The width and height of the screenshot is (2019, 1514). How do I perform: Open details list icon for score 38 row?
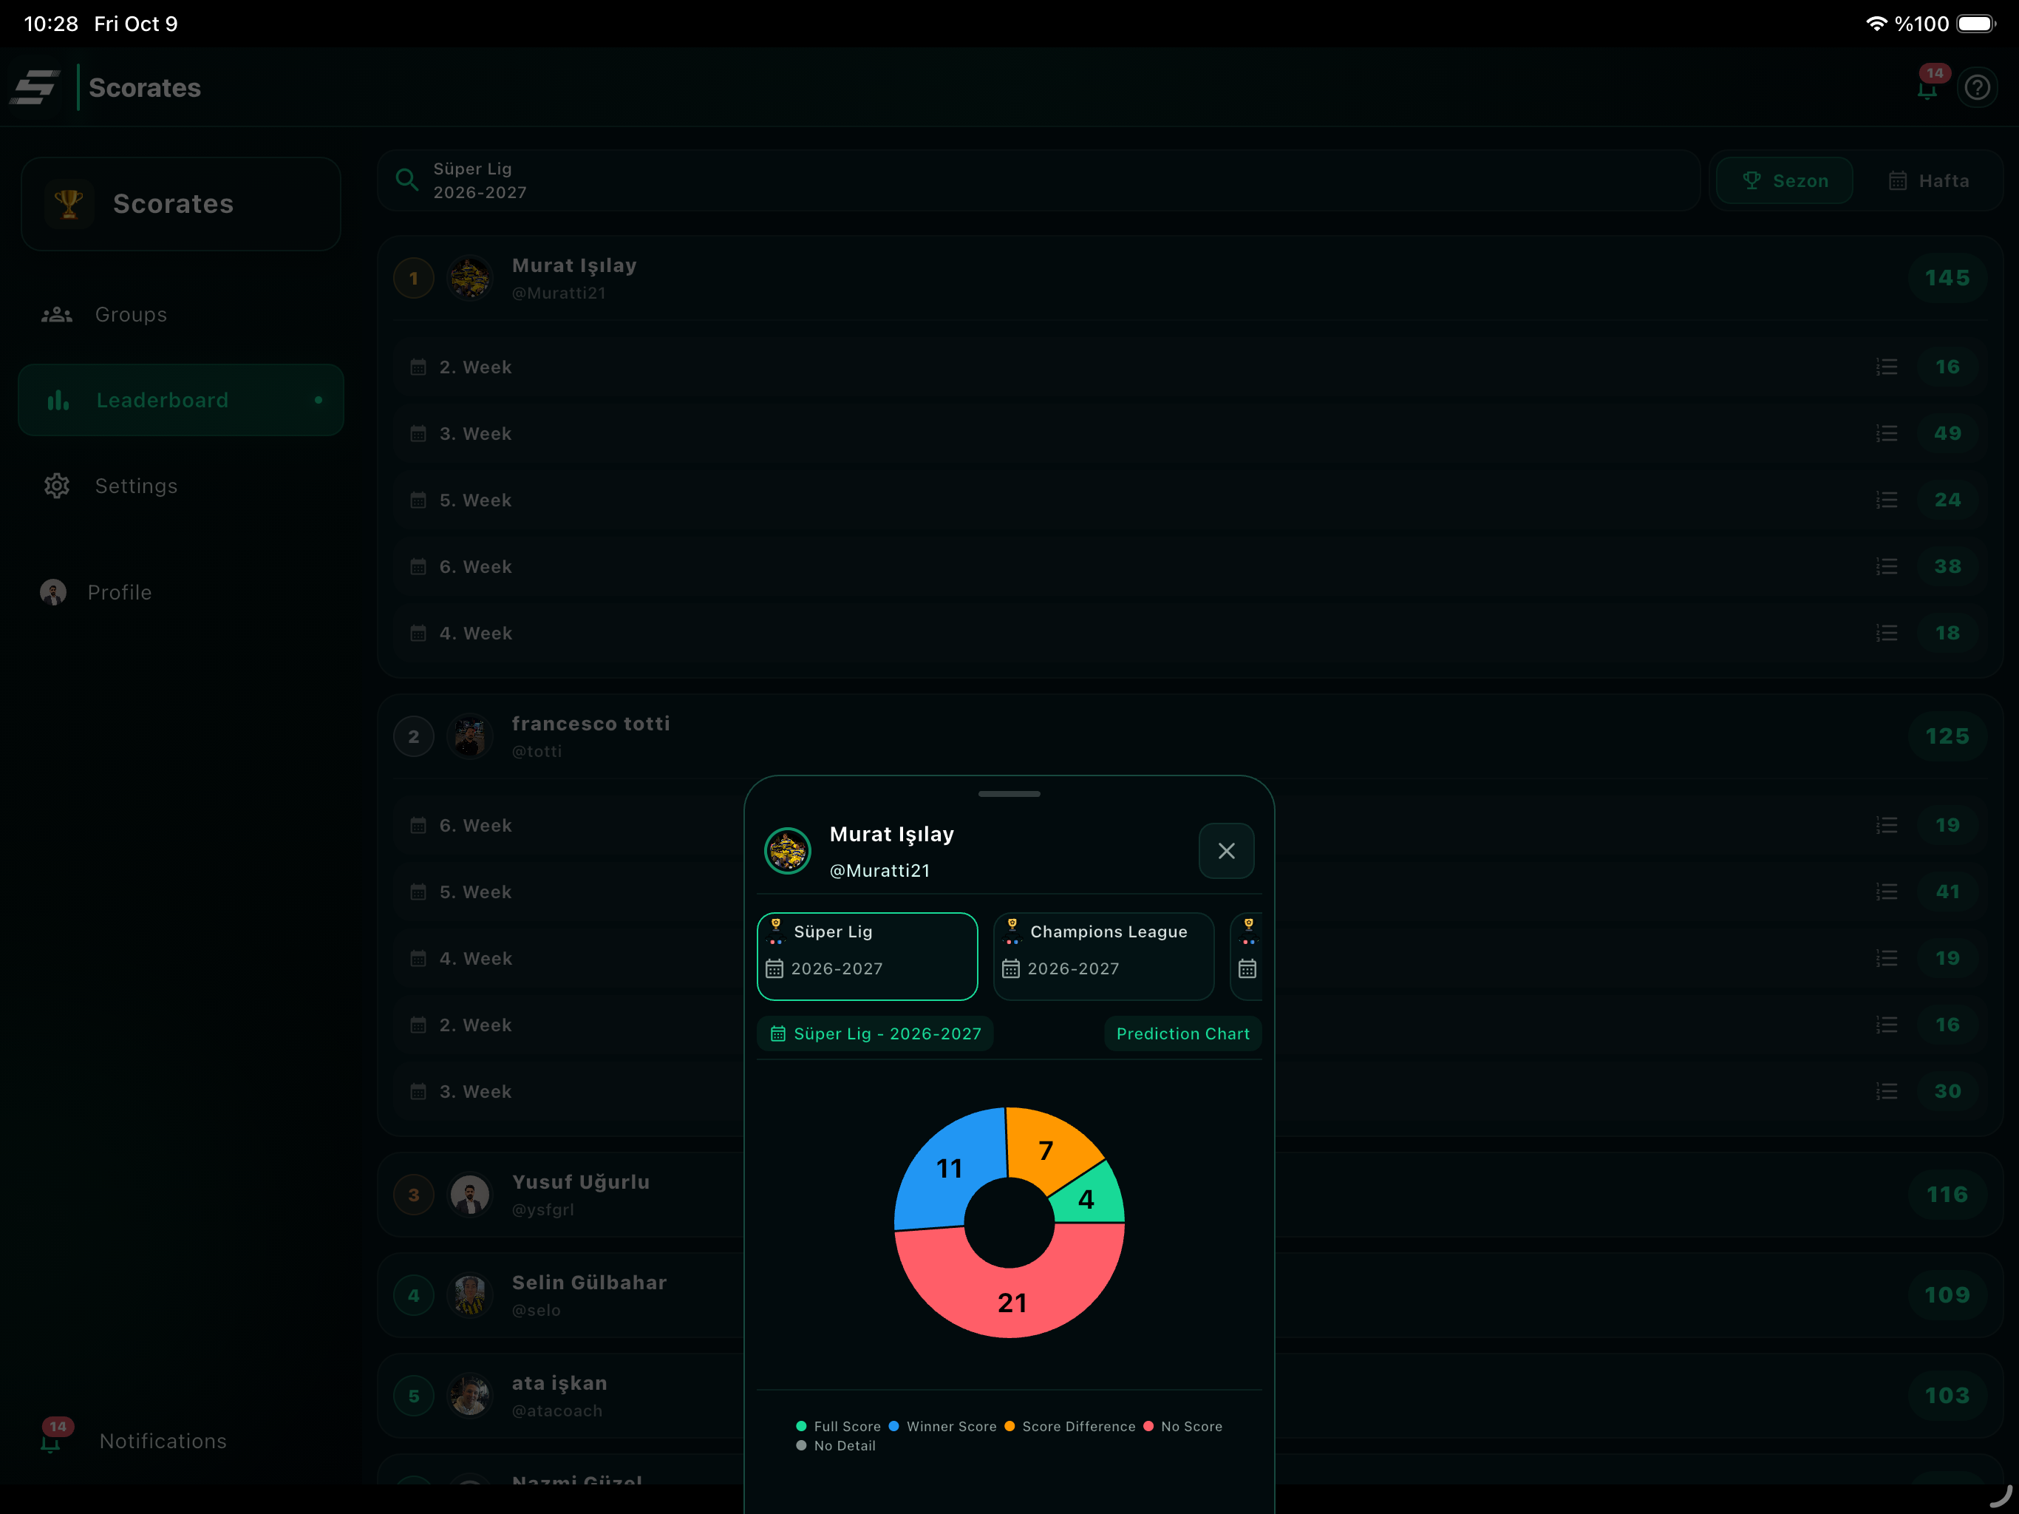1887,567
